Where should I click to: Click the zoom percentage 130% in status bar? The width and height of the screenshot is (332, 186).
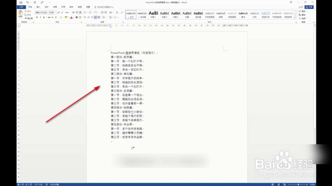pos(312,185)
